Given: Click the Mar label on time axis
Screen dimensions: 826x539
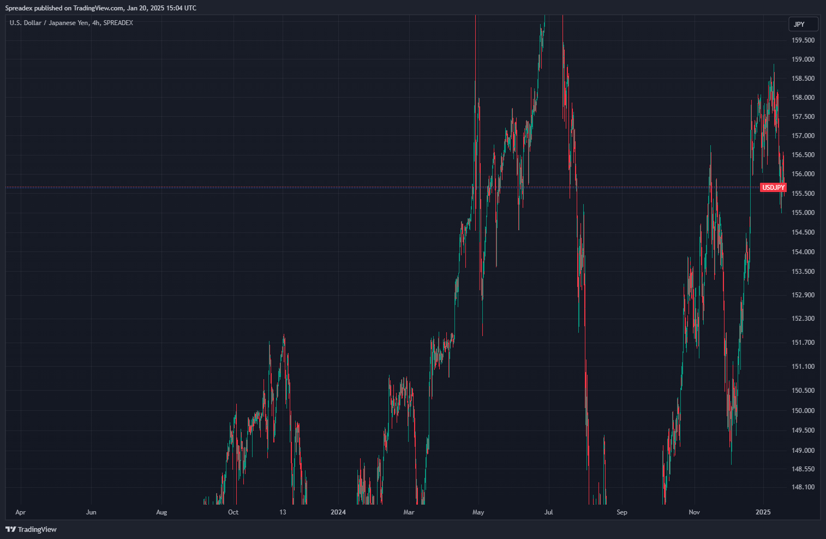Looking at the screenshot, I should click(409, 512).
